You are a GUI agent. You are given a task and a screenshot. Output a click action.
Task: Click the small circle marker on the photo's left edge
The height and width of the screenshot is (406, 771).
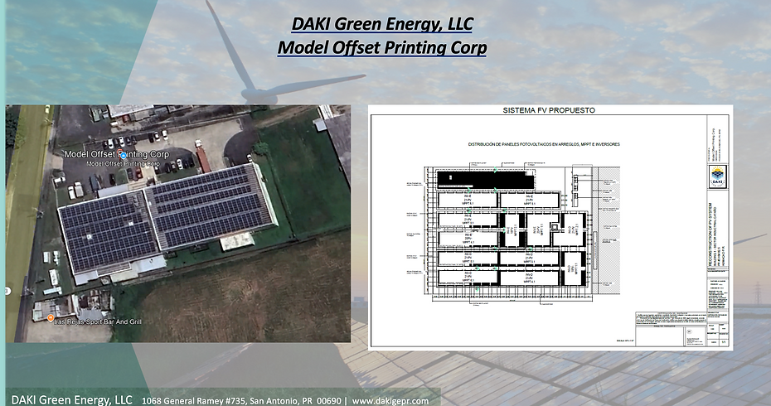point(7,291)
